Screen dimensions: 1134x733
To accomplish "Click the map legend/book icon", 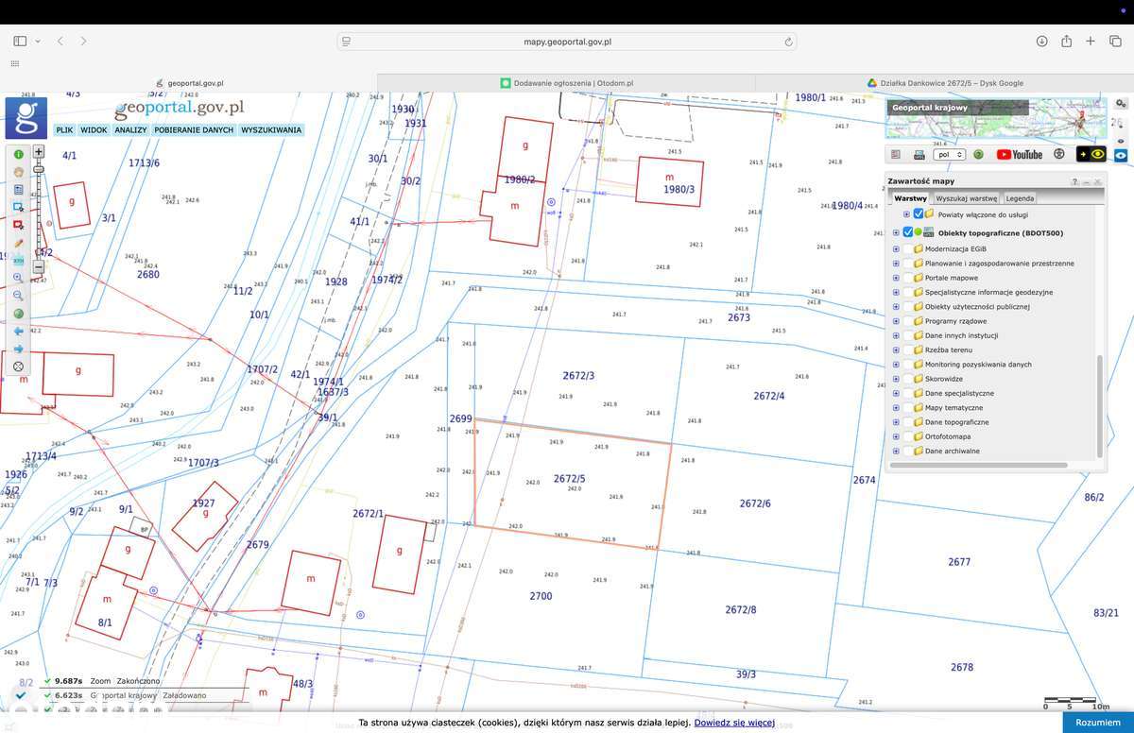I will (895, 154).
